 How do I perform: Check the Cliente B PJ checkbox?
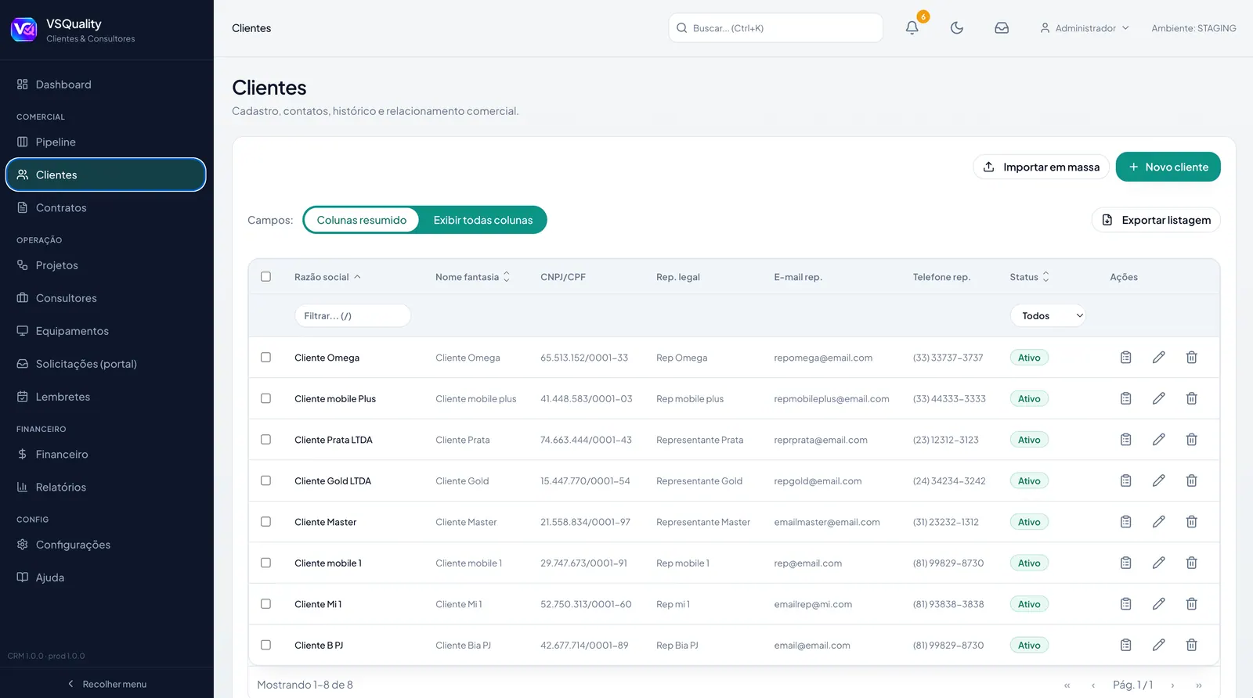click(x=266, y=645)
